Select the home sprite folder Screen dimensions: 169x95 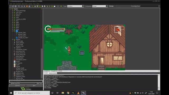(17, 29)
